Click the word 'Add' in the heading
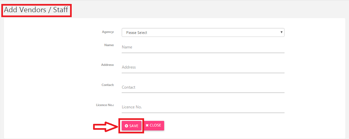 point(11,10)
